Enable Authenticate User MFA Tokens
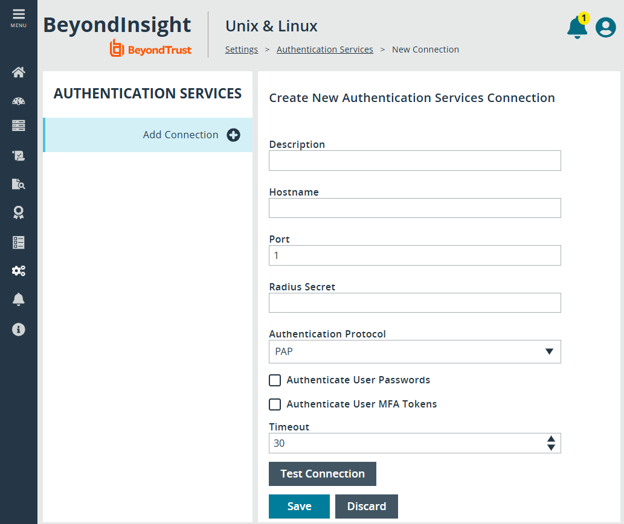The height and width of the screenshot is (524, 624). click(275, 404)
